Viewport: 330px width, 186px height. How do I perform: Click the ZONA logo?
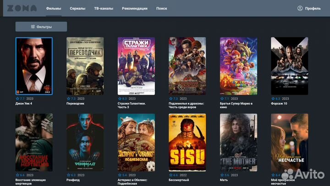(x=22, y=8)
